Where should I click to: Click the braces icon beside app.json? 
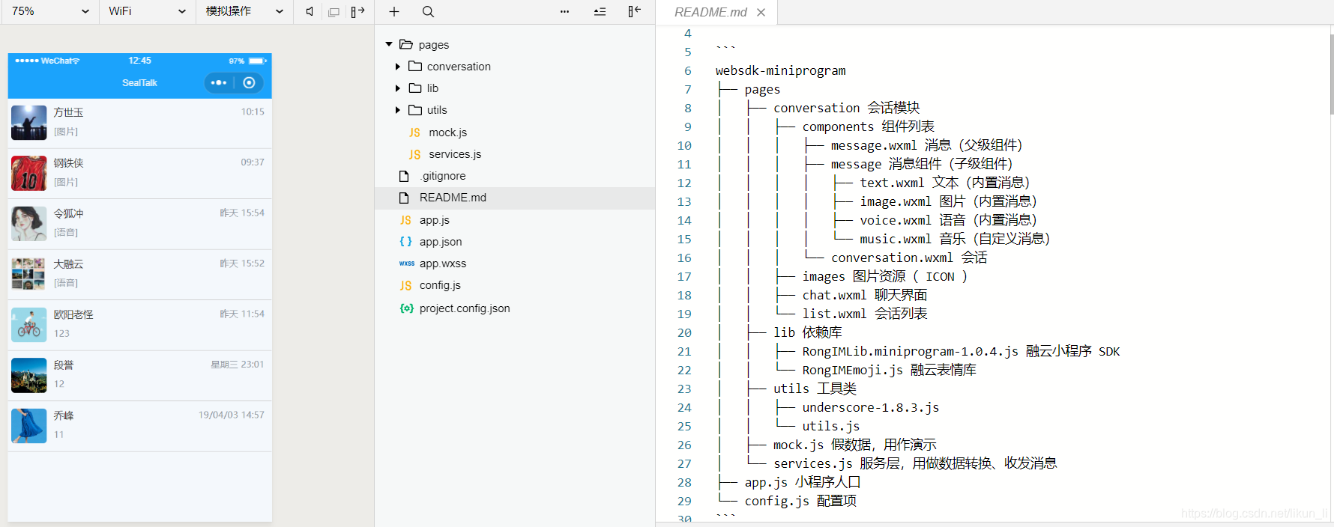click(405, 242)
